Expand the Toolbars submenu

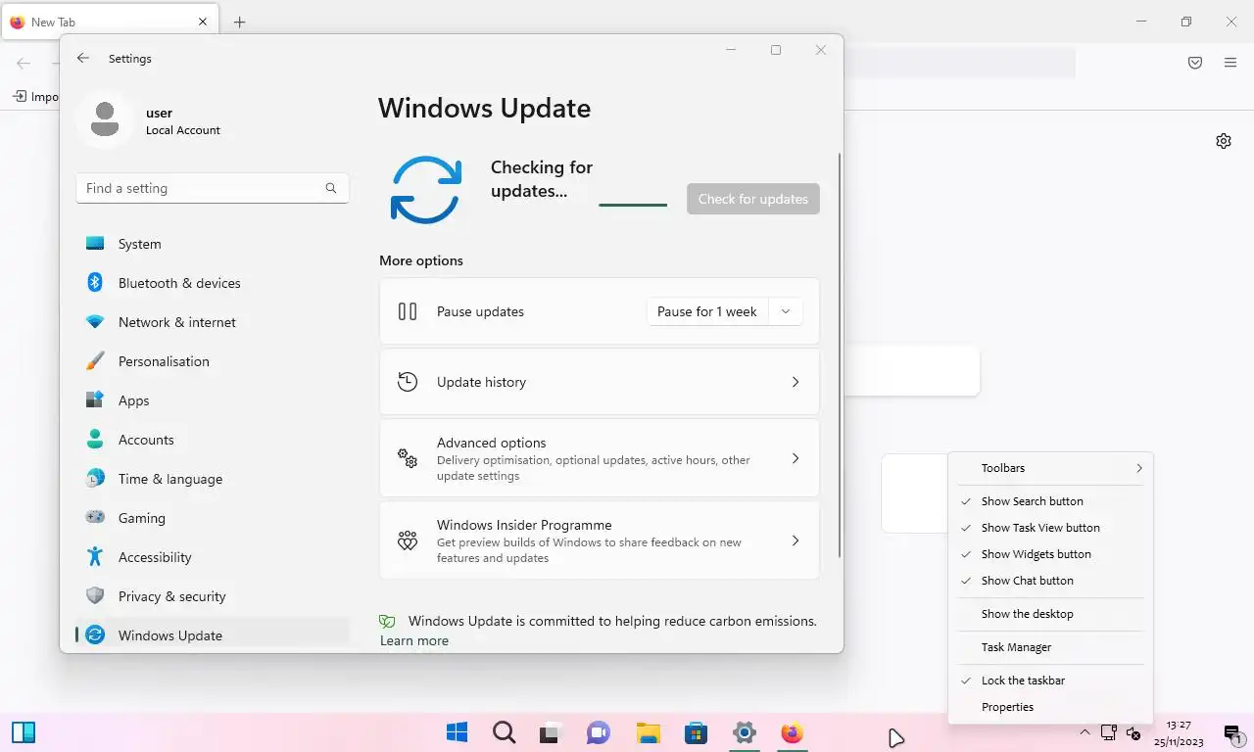[x=1050, y=468]
